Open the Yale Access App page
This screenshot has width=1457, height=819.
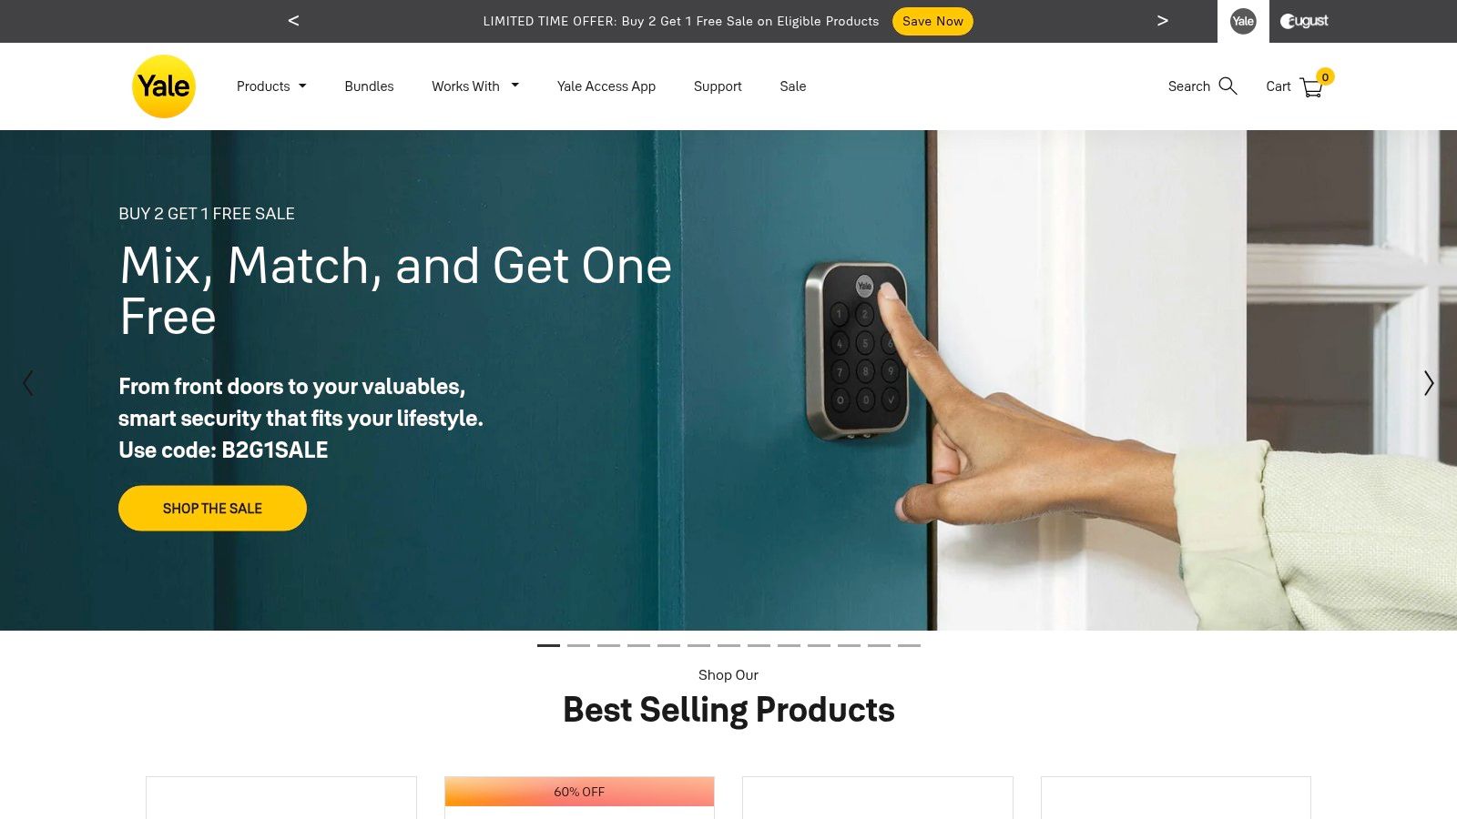[x=606, y=86]
